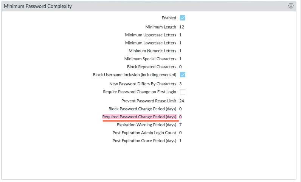Click the Minimum Special Characters value
This screenshot has width=301, height=182.
180,59
